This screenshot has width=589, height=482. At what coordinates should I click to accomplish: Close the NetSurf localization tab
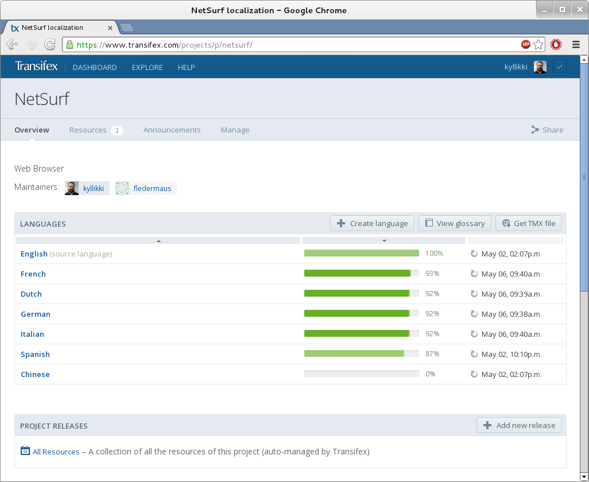tap(110, 28)
